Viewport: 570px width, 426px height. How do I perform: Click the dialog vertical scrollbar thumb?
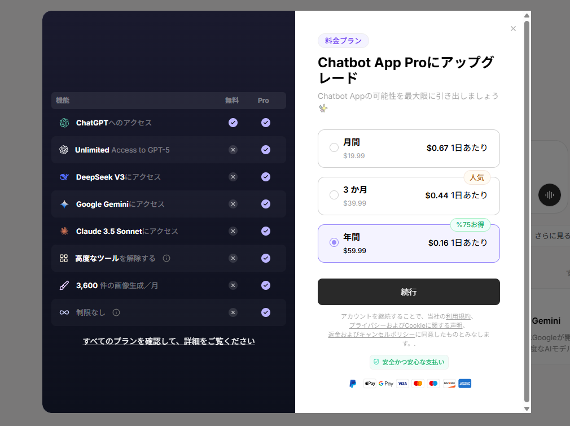point(527,211)
